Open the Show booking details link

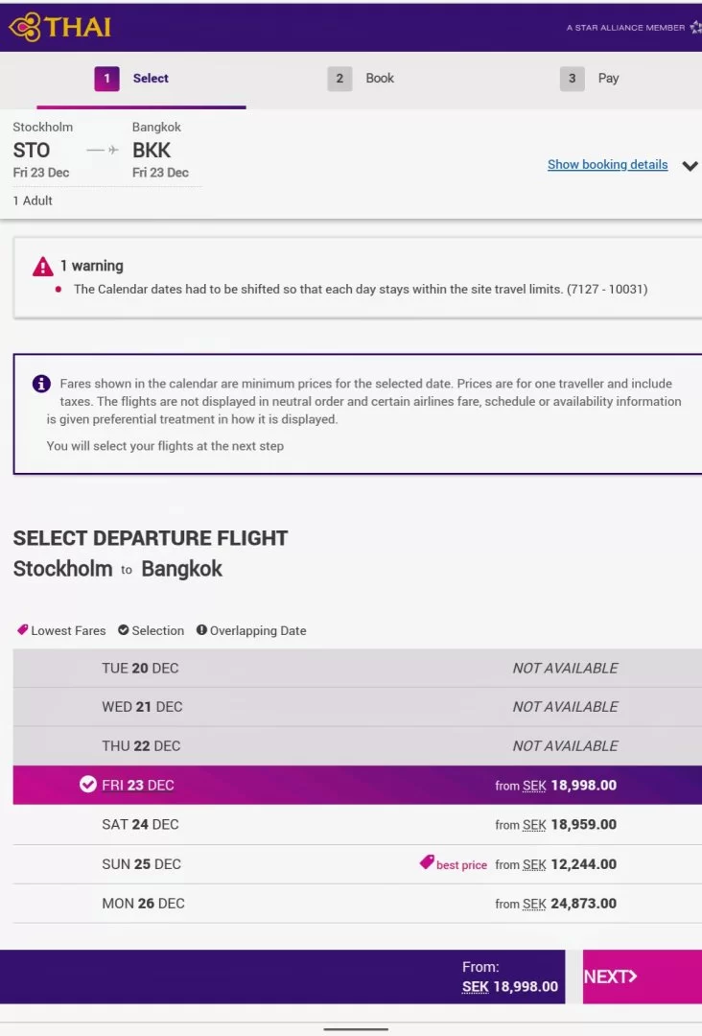(607, 164)
